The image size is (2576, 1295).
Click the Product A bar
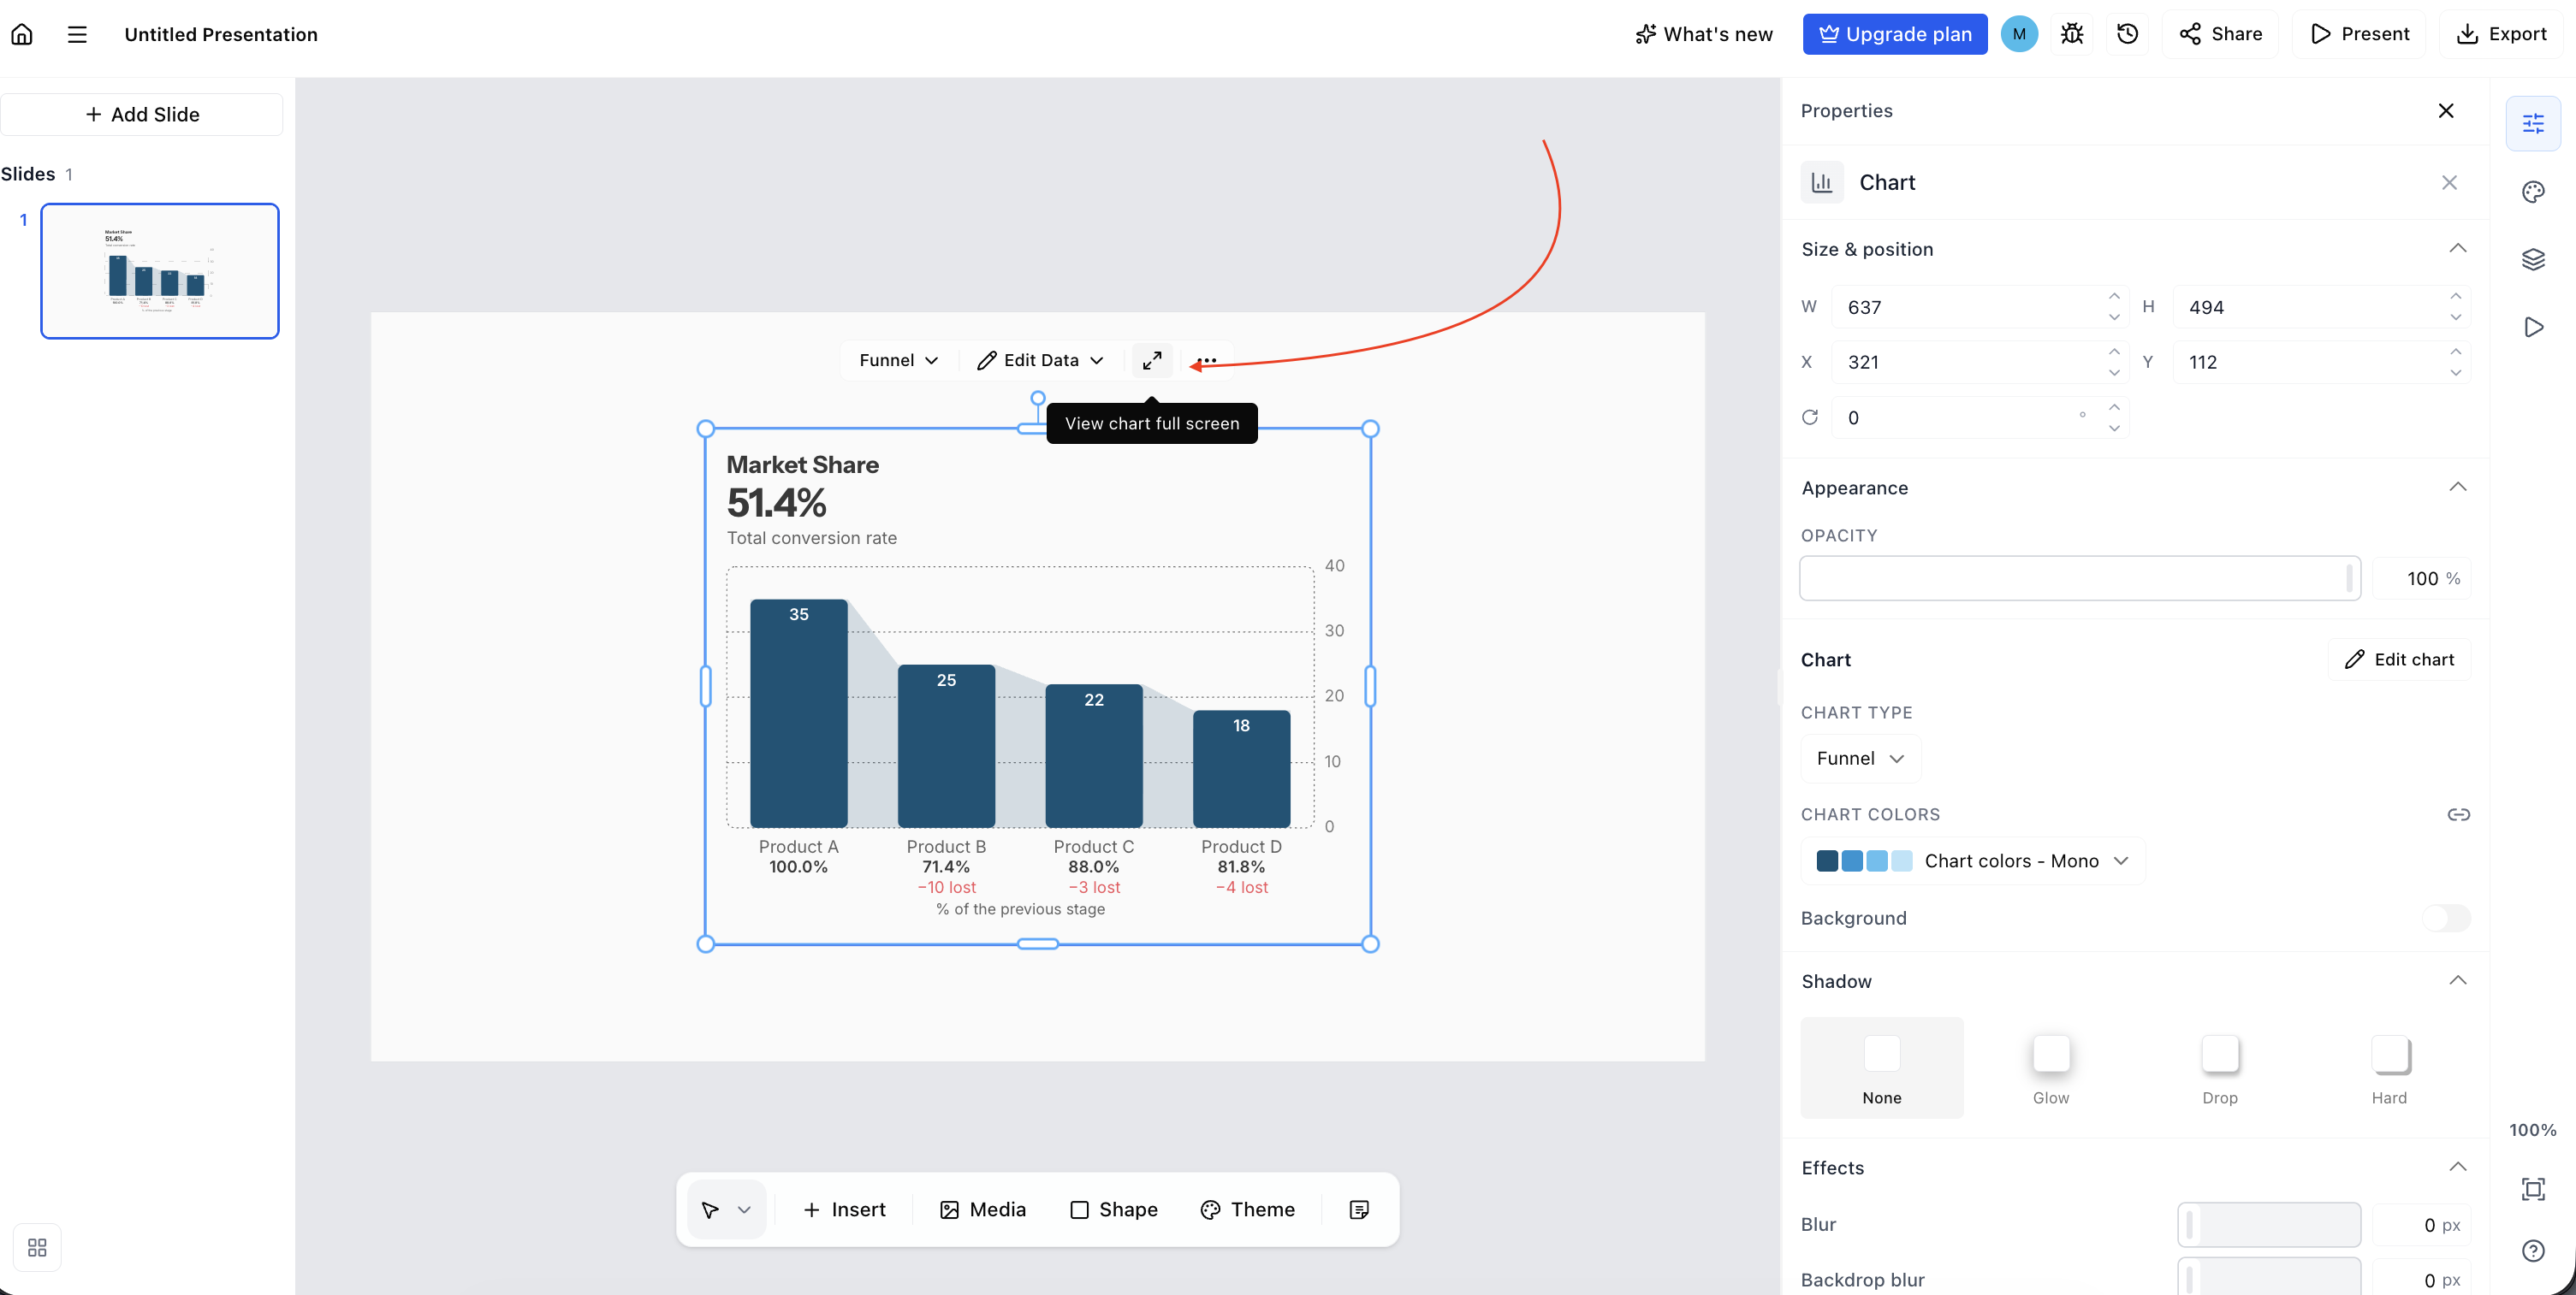(x=799, y=713)
